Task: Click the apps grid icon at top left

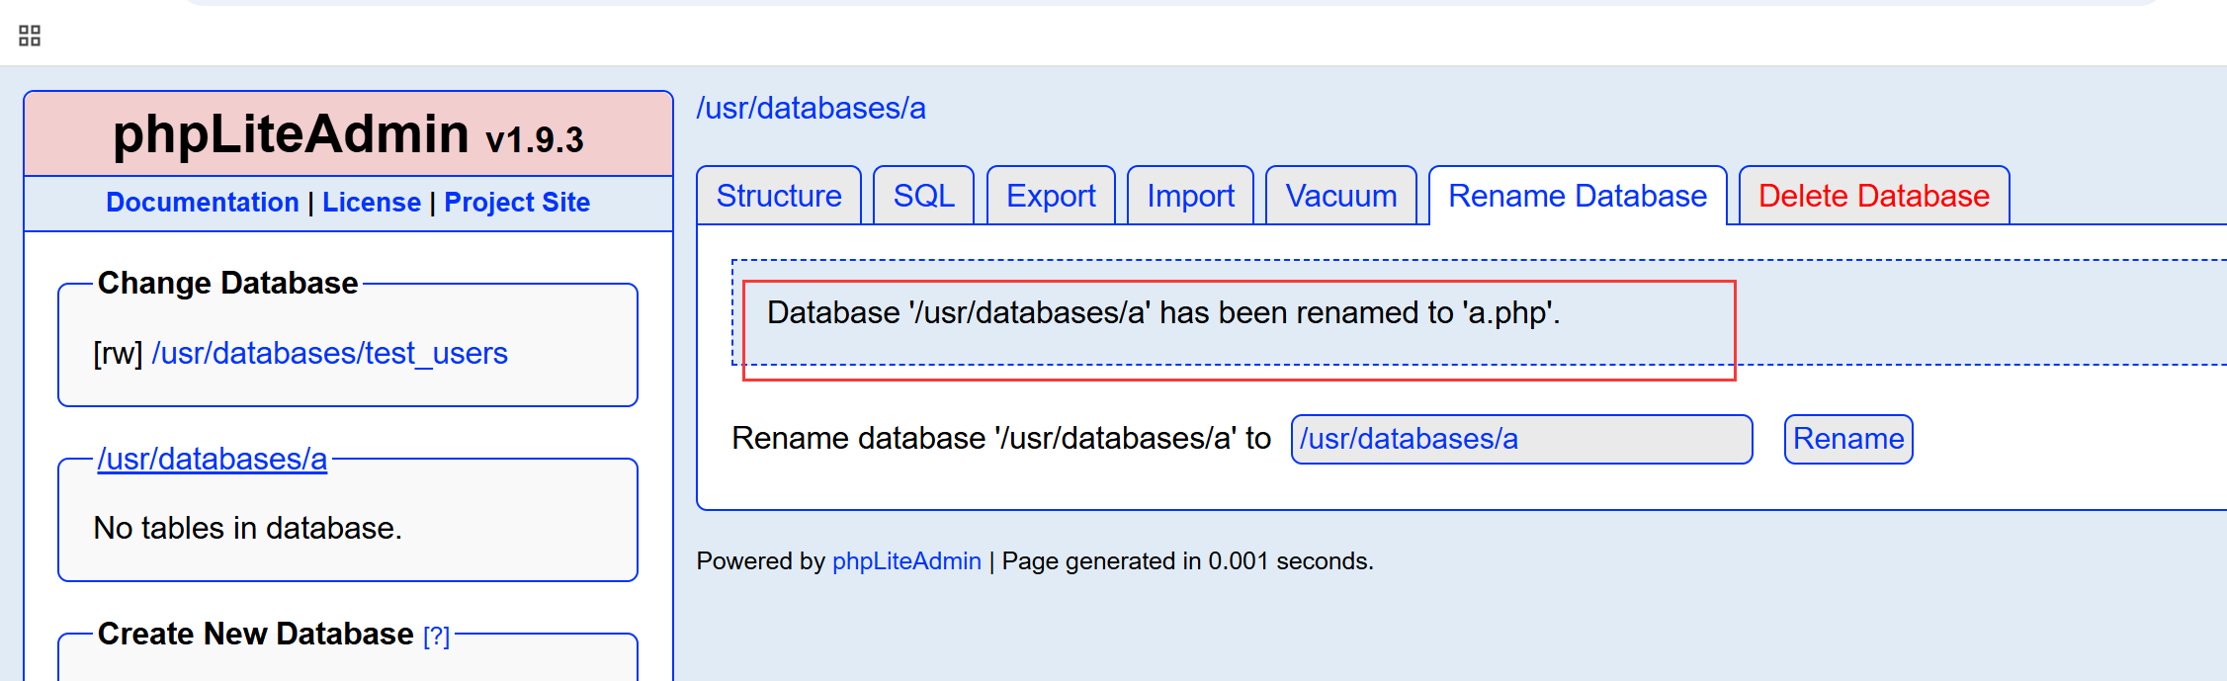Action: [30, 37]
